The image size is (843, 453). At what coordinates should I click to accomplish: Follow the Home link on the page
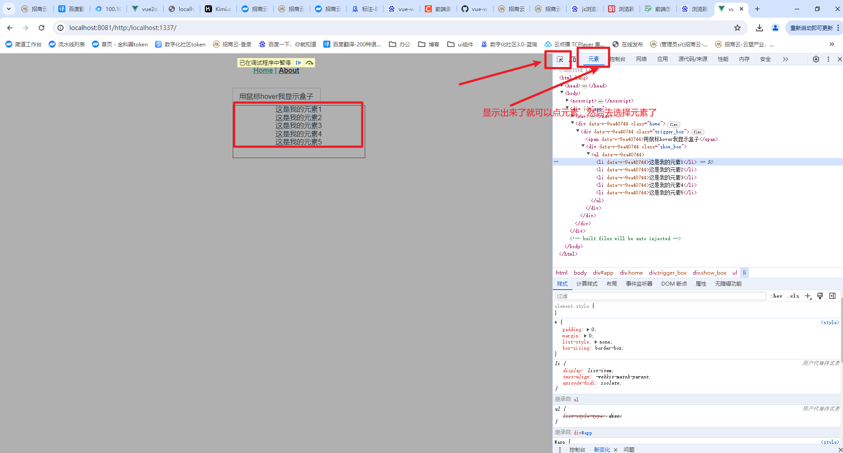[263, 71]
